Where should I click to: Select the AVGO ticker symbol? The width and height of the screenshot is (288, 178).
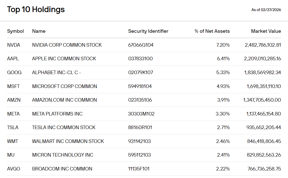[14, 169]
